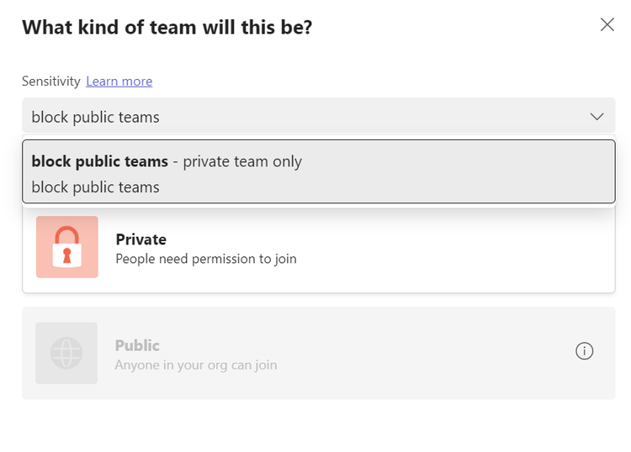Screen dimensions: 631x452
Task: Click "People need permission to join" description
Action: coord(205,259)
